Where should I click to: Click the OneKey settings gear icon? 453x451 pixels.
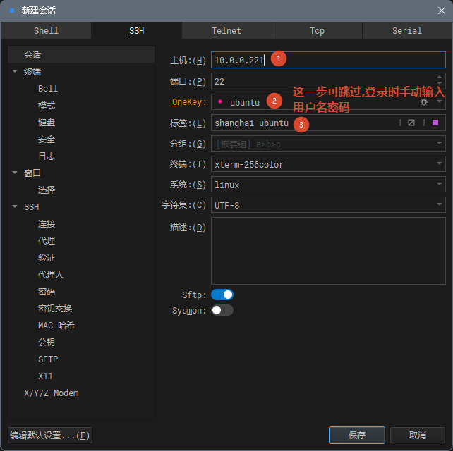(424, 102)
